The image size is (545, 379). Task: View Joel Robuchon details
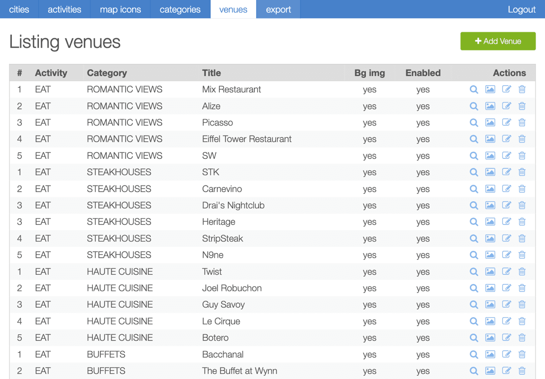474,288
